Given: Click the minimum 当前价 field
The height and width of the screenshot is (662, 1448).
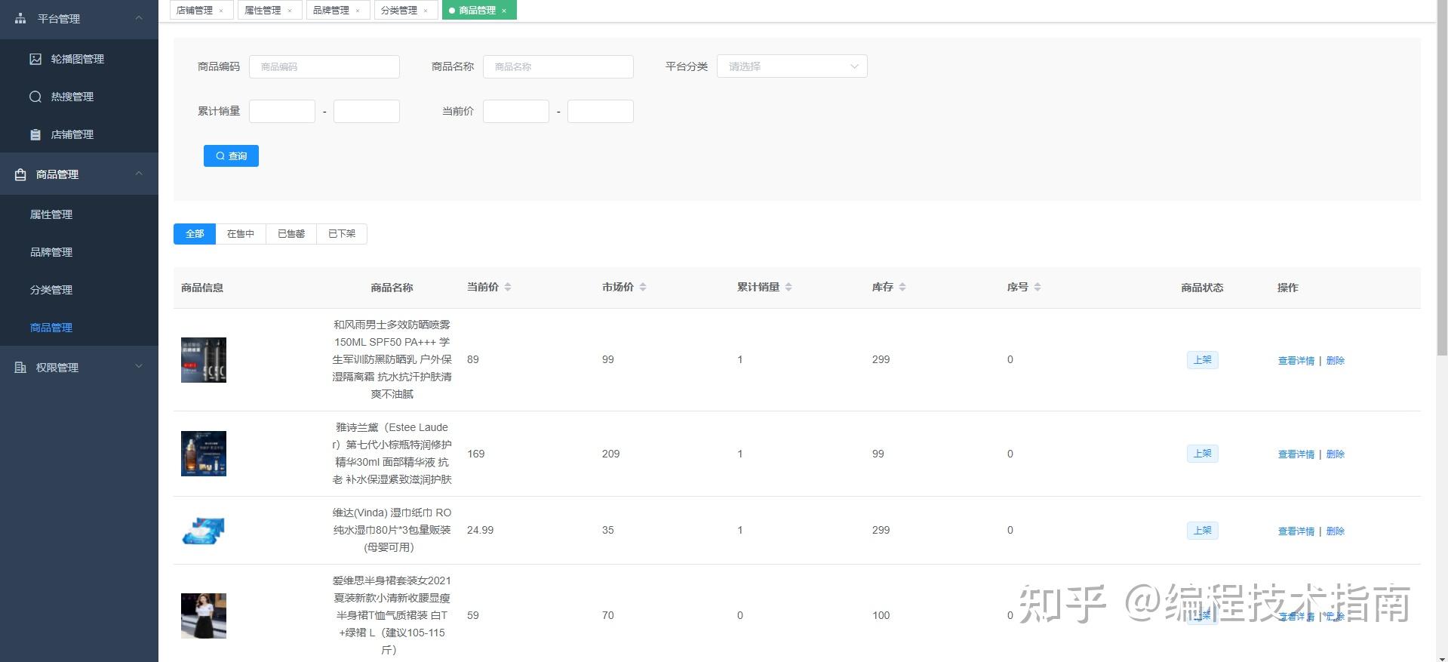Looking at the screenshot, I should [x=516, y=112].
